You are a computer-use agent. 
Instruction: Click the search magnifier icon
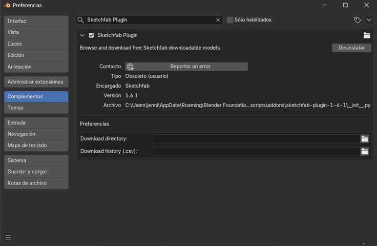point(81,20)
